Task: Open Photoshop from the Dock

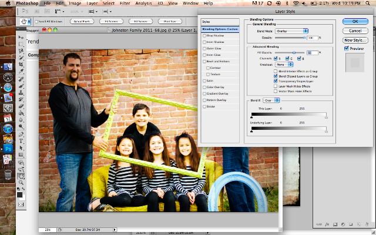Action: [x=8, y=149]
